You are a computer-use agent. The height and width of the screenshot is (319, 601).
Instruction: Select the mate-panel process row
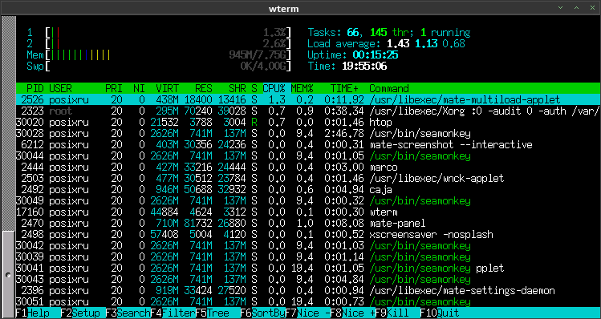click(x=308, y=223)
